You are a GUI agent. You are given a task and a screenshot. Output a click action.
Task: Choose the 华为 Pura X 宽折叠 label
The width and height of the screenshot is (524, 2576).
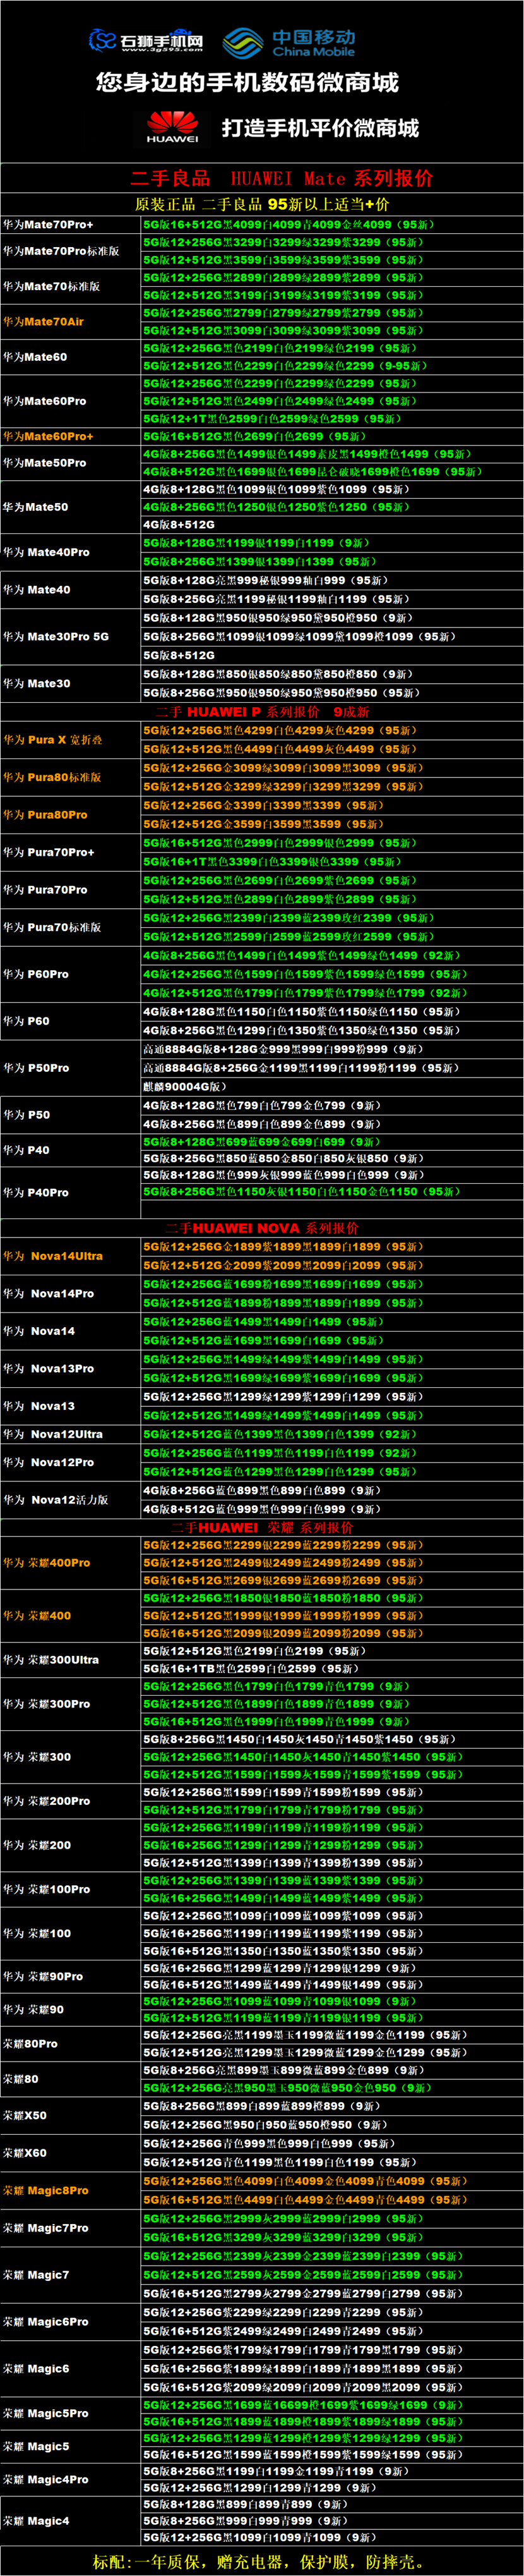(x=53, y=740)
